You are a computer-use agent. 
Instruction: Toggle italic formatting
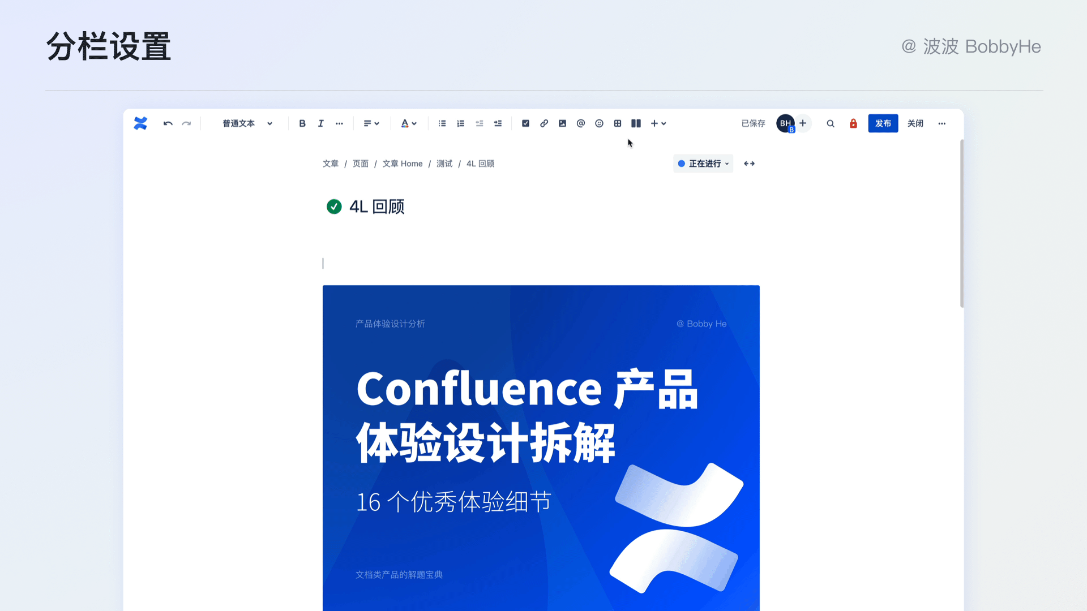pos(320,123)
